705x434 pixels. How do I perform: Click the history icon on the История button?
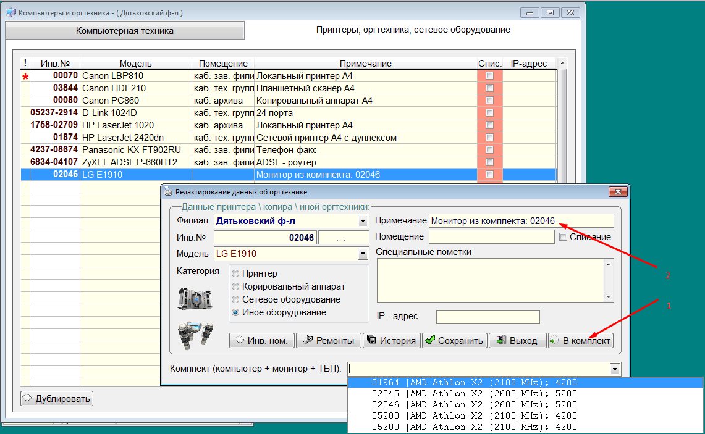point(371,339)
